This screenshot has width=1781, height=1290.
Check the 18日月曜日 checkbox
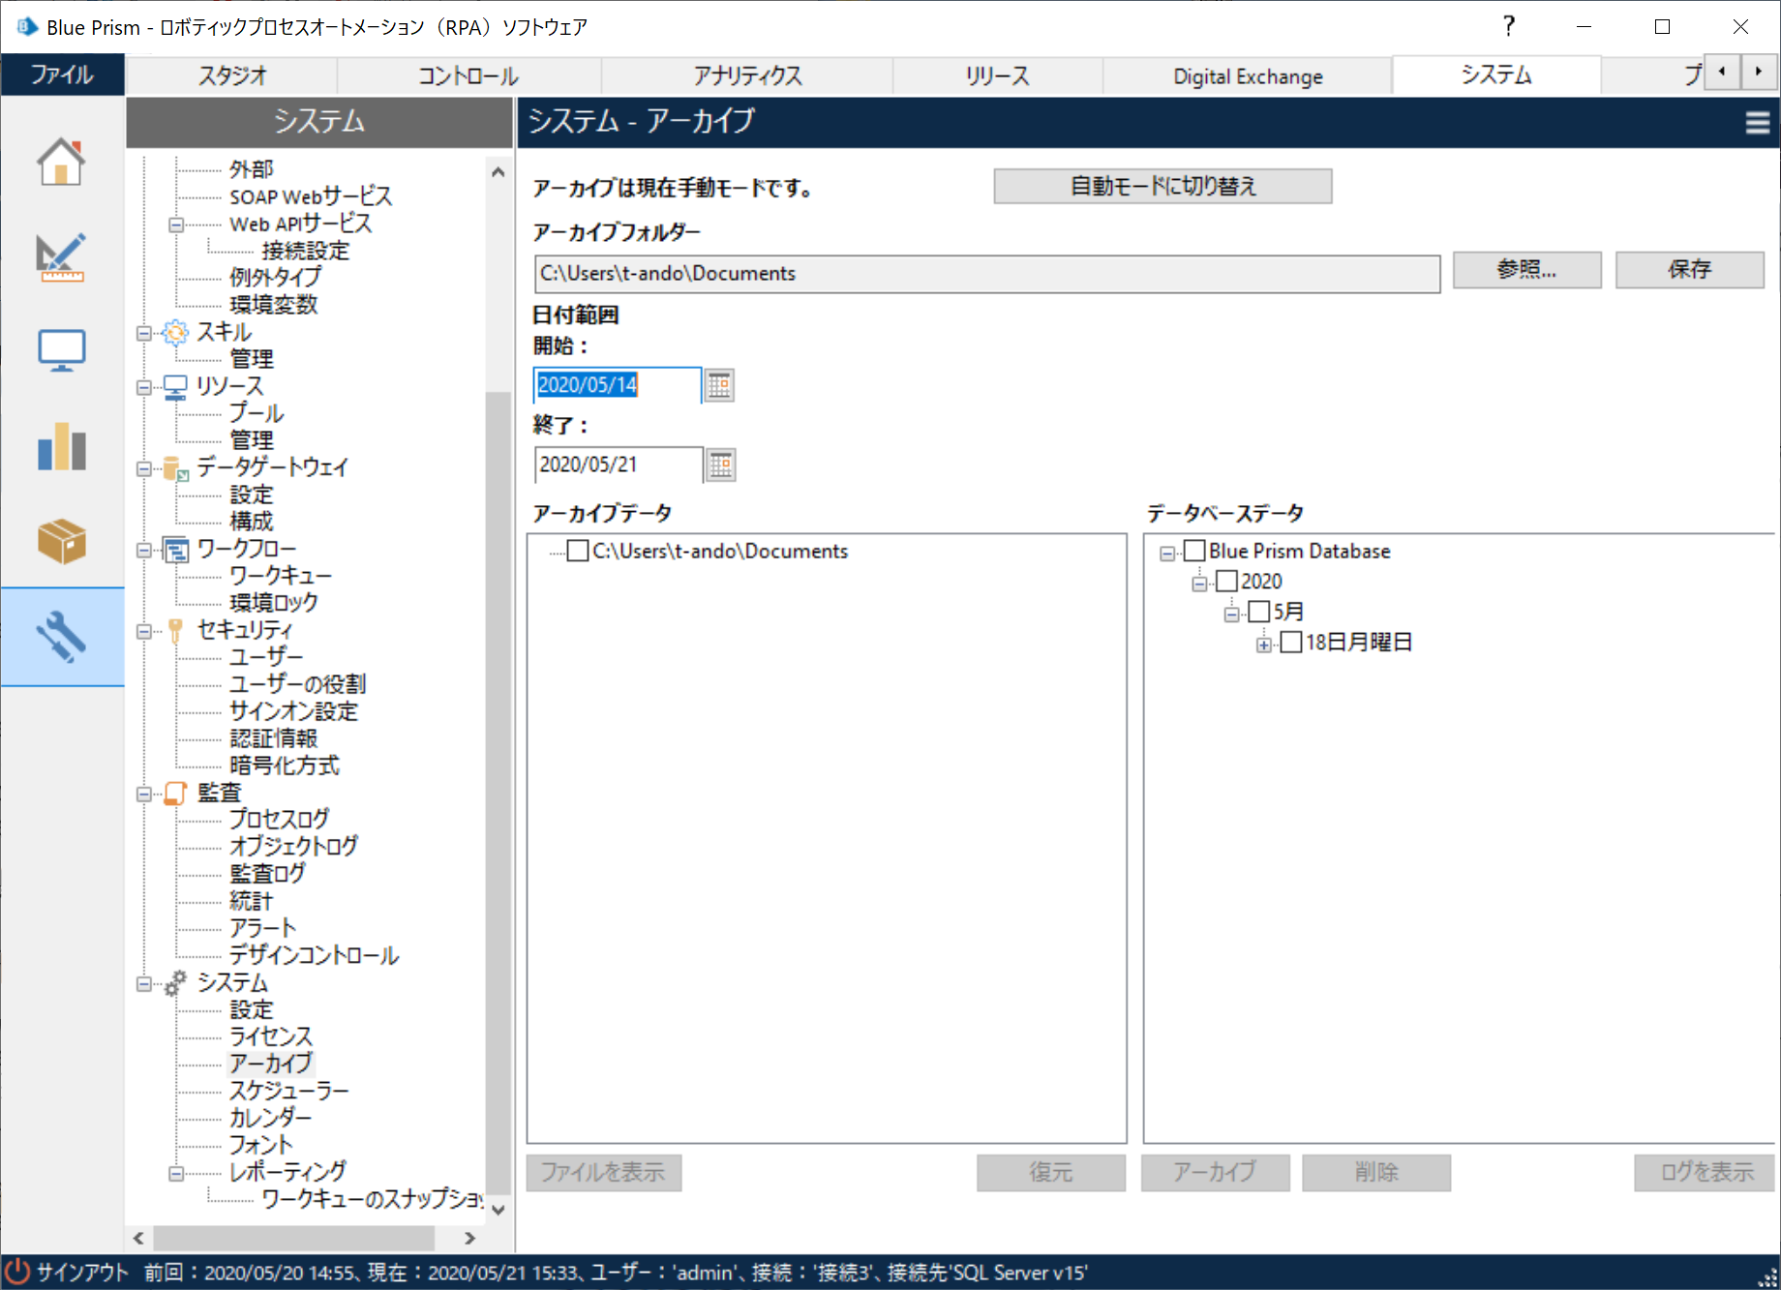(1290, 643)
